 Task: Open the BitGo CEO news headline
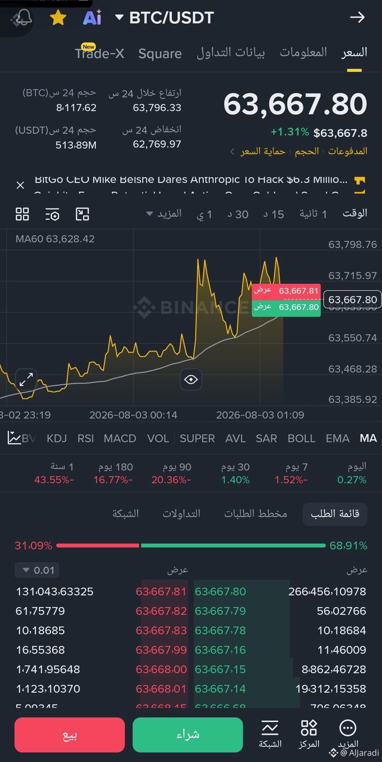(191, 180)
